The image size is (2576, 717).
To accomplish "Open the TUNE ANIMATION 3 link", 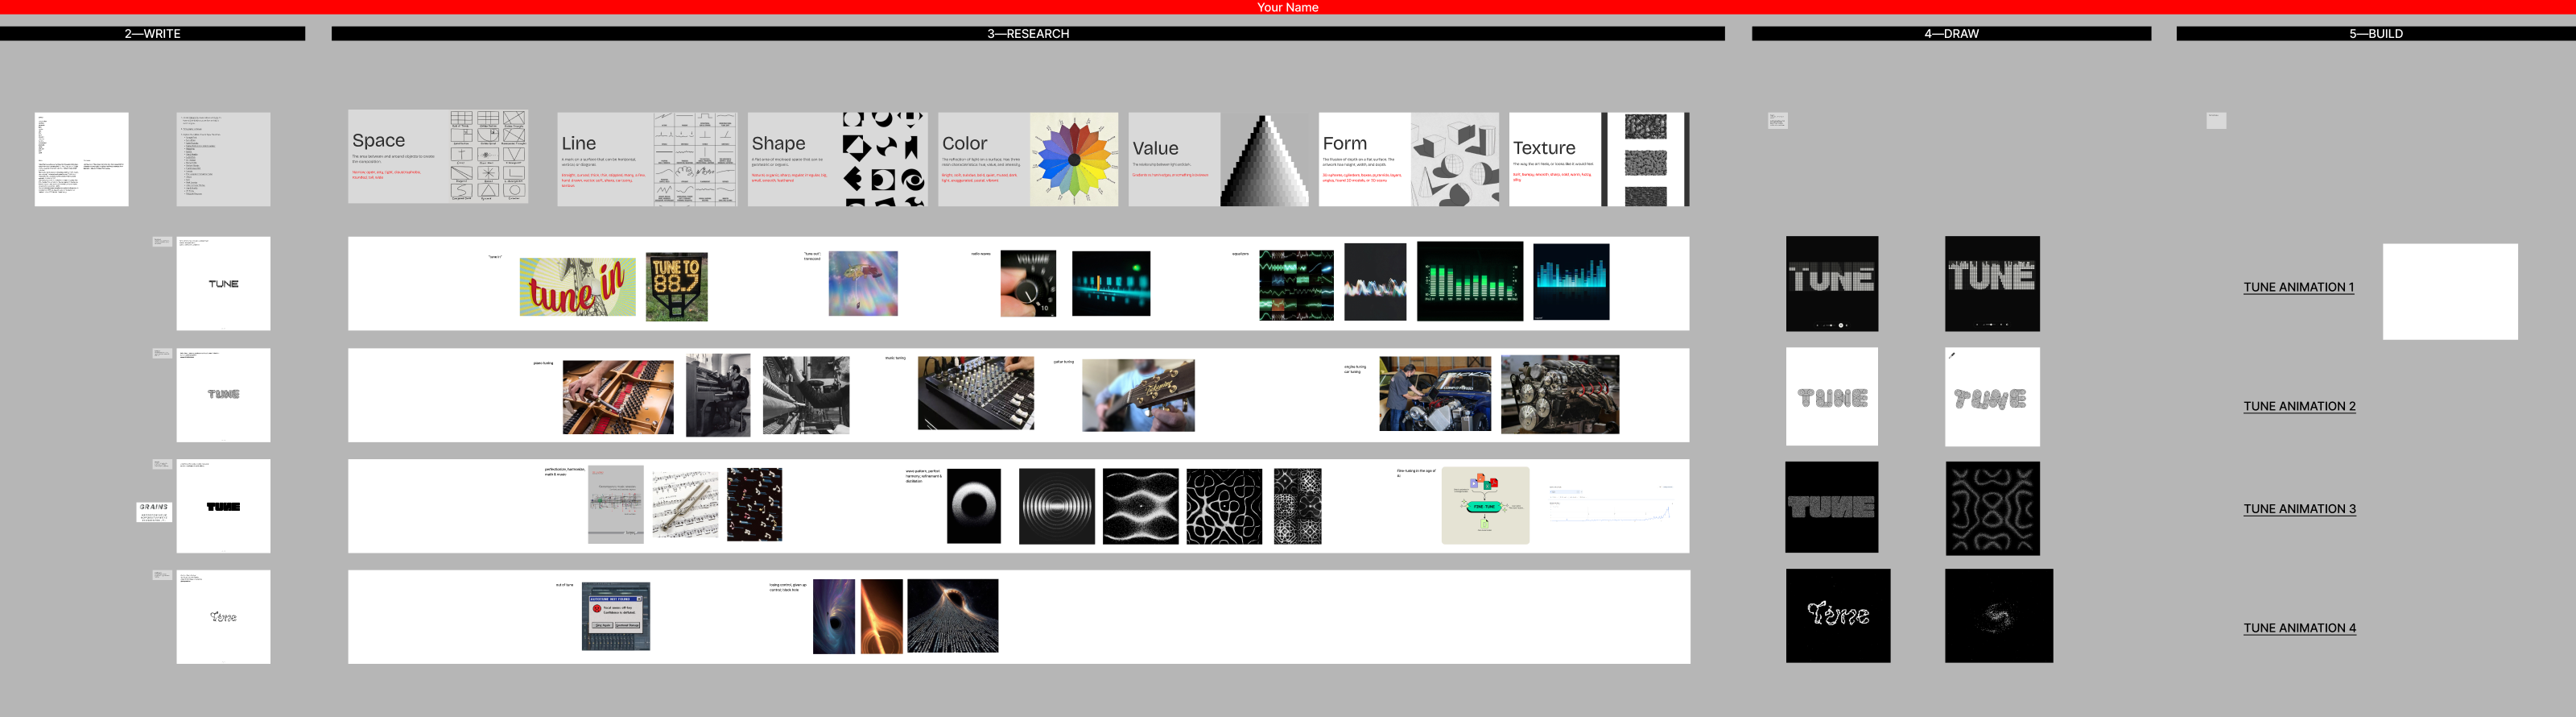I will 2299,508.
